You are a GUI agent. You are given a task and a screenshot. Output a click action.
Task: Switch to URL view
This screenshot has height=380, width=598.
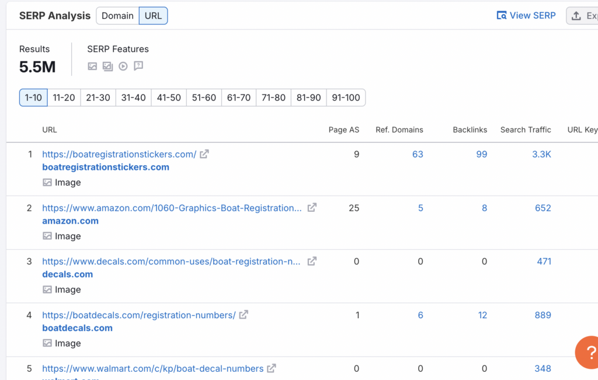(x=154, y=16)
